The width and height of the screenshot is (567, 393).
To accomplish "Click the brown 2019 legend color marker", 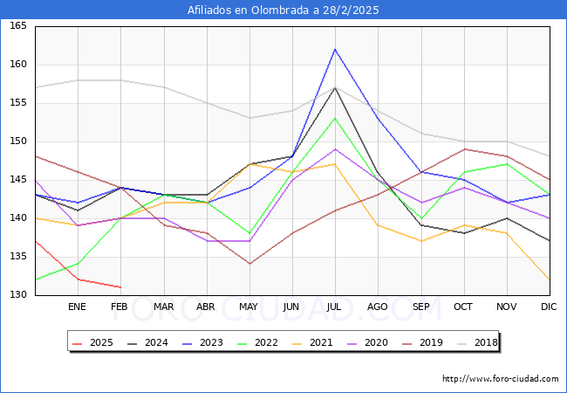I will (406, 343).
